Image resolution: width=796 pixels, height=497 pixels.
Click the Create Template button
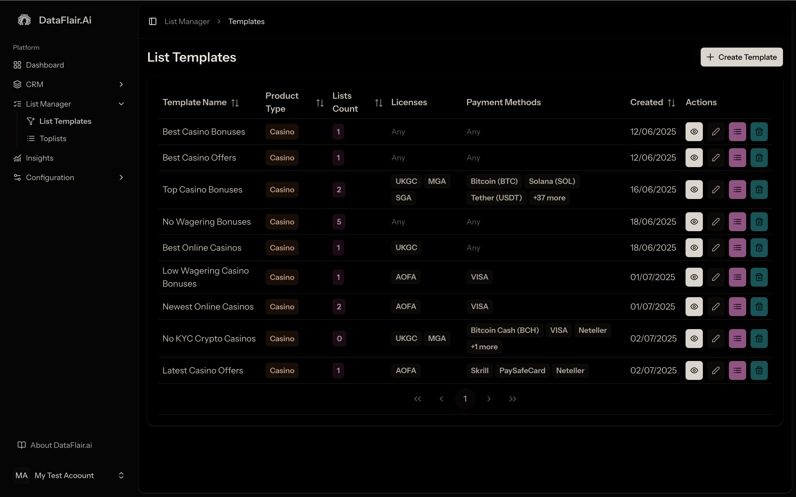(x=741, y=57)
